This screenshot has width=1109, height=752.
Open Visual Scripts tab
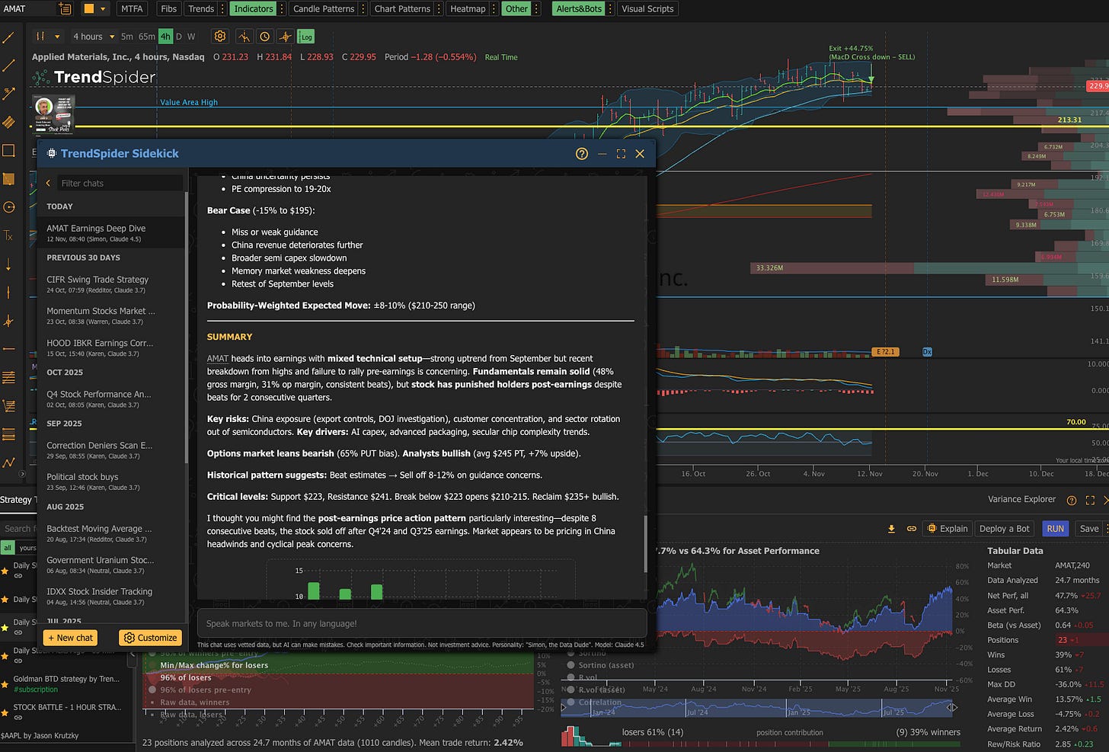point(647,9)
